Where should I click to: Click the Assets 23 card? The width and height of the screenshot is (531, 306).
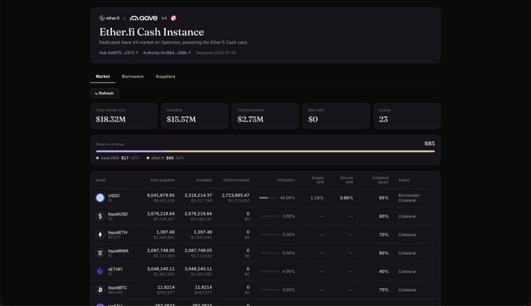coord(407,116)
